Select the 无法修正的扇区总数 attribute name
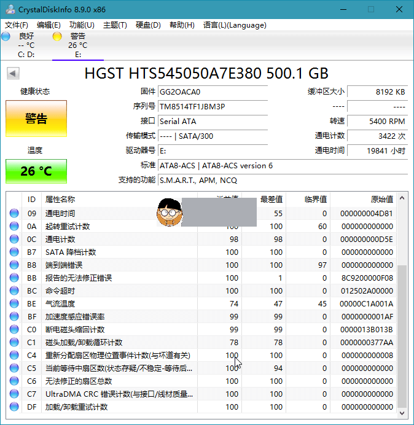The height and width of the screenshot is (425, 414). [79, 381]
